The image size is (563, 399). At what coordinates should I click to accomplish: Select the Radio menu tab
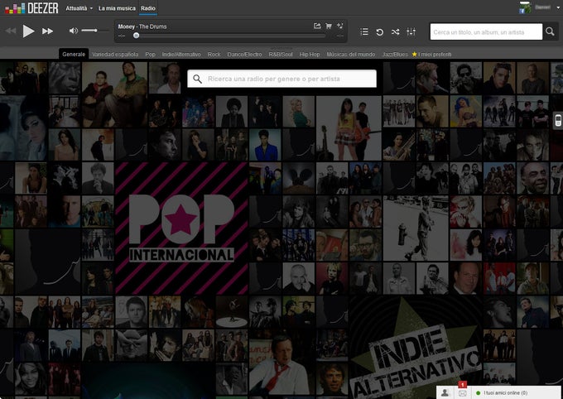coord(148,8)
